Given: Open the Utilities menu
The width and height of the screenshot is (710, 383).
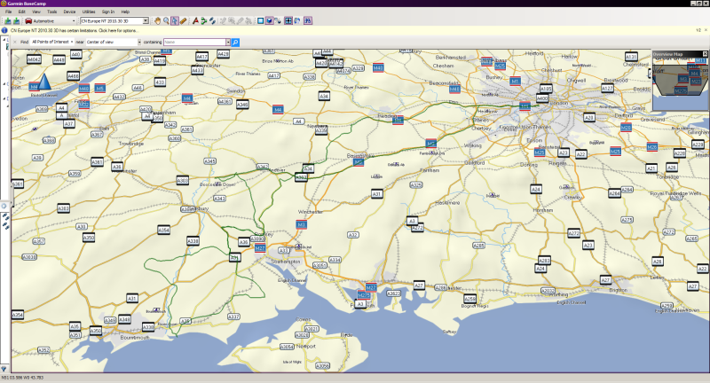Looking at the screenshot, I should pyautogui.click(x=88, y=11).
